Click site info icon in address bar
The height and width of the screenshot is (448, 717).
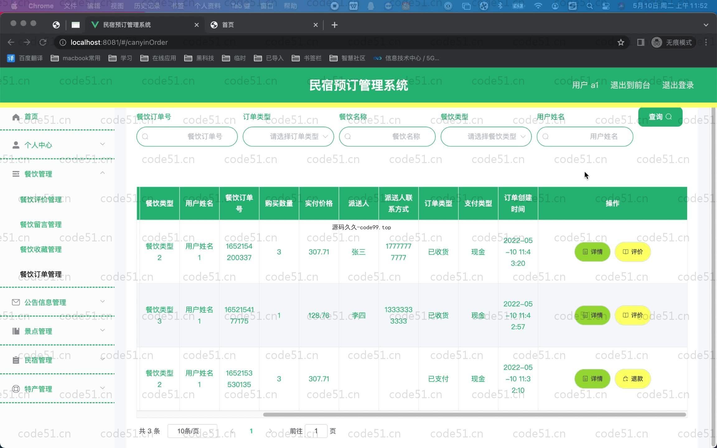[x=63, y=42]
